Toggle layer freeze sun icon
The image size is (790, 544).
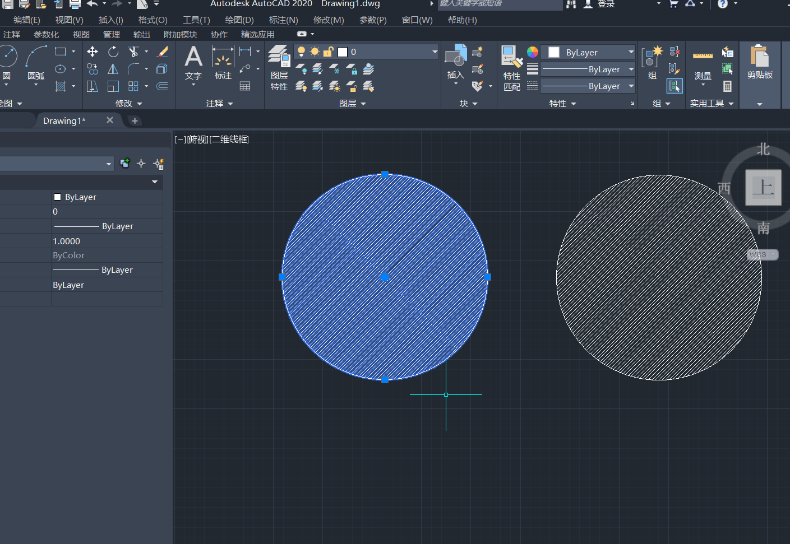pos(315,52)
